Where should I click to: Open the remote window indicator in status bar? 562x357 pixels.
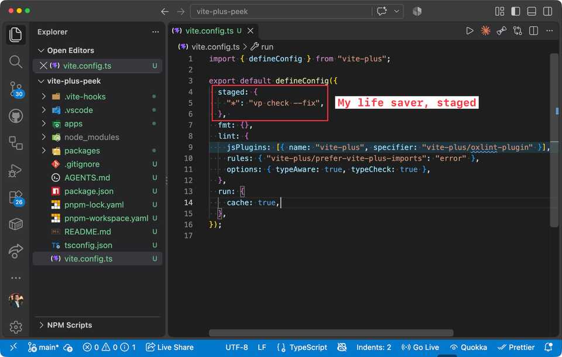(x=13, y=347)
